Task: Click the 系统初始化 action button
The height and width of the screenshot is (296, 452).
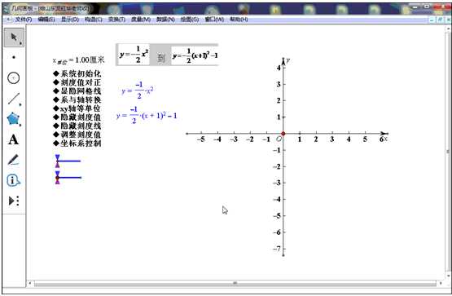Action: (x=77, y=74)
